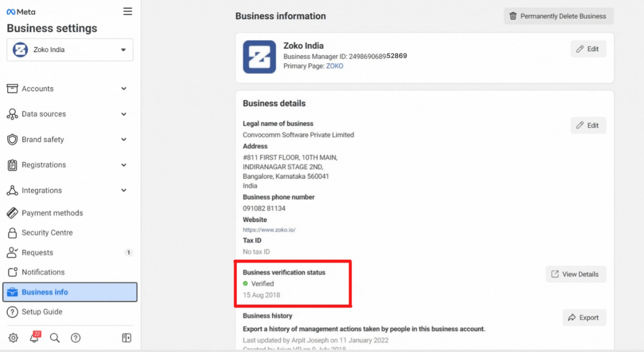Image resolution: width=644 pixels, height=352 pixels.
Task: Click the green Verified status dot
Action: coord(245,284)
